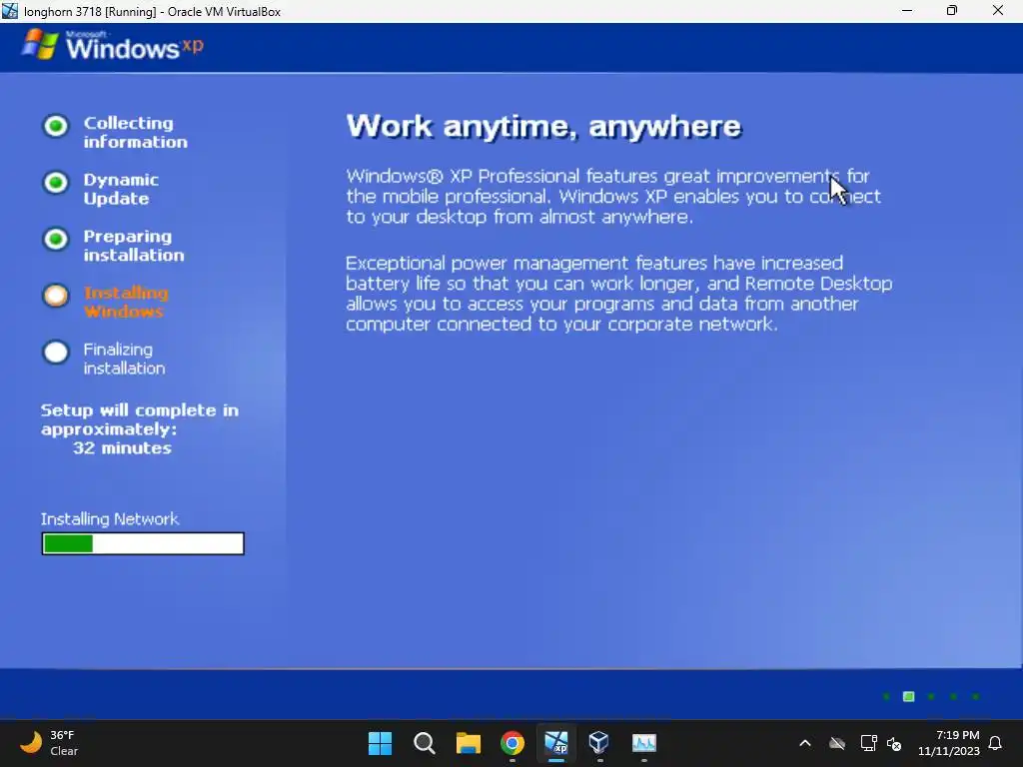Click the Windows XP logo flag

tap(39, 45)
